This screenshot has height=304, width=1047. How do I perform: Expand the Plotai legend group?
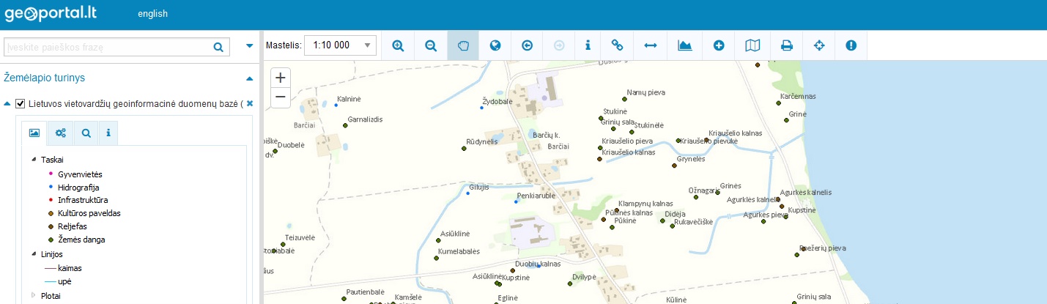pos(33,296)
